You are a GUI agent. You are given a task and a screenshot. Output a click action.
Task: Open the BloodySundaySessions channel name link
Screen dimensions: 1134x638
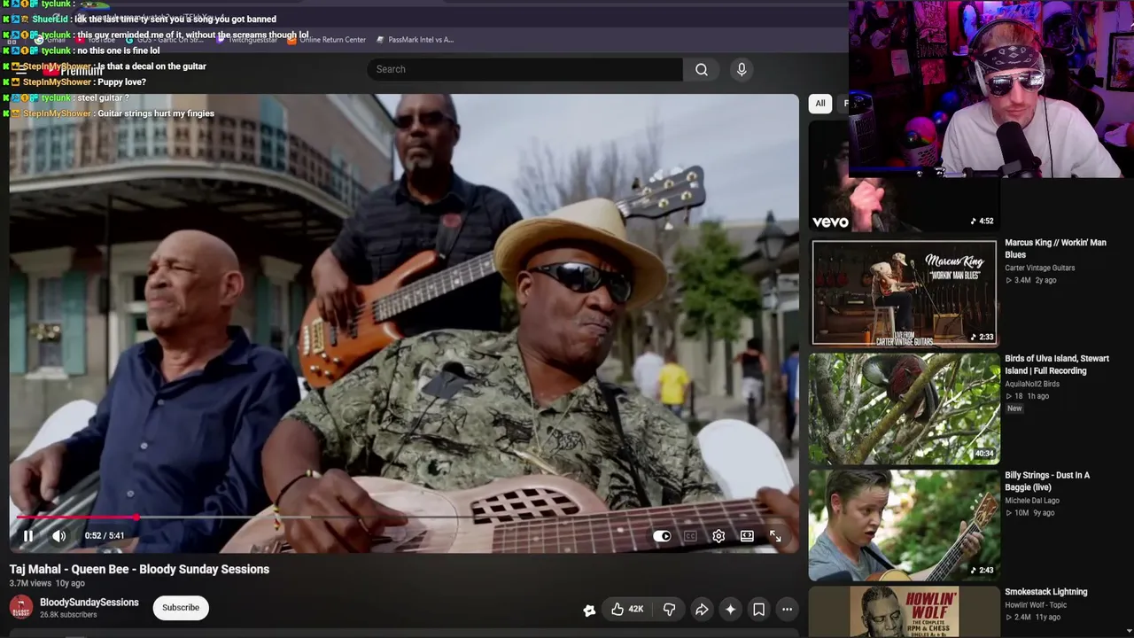pos(89,603)
